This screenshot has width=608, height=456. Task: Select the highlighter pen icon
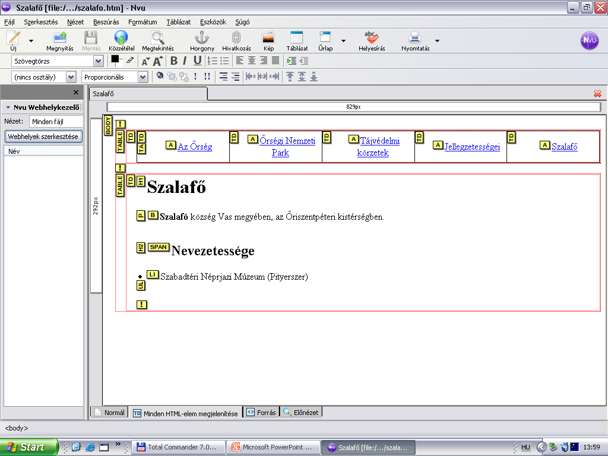click(130, 61)
